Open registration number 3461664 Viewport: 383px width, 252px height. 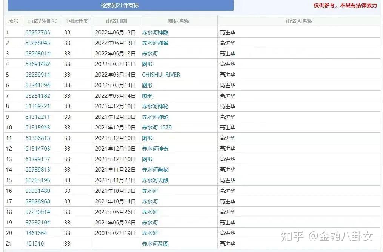tap(36, 233)
